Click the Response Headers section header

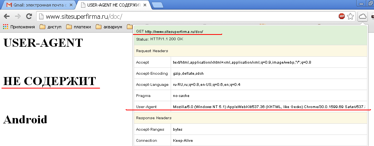(x=251, y=118)
